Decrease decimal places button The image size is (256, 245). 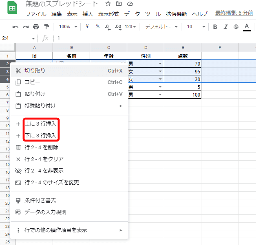click(108, 27)
